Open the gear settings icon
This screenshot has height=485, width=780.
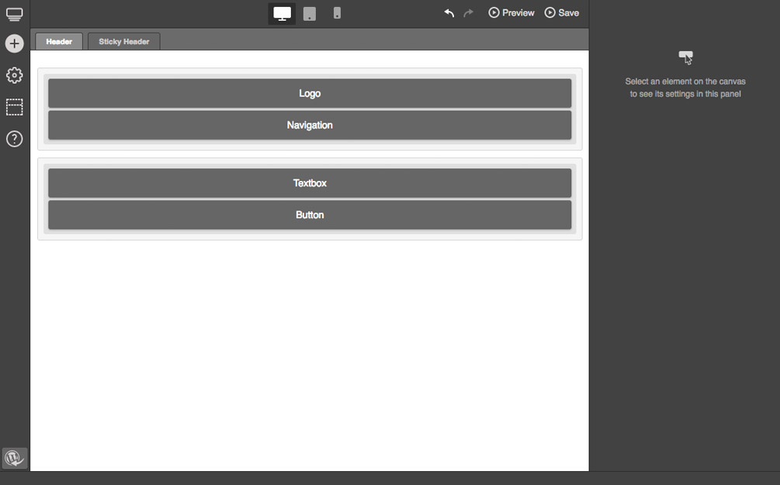click(x=15, y=75)
